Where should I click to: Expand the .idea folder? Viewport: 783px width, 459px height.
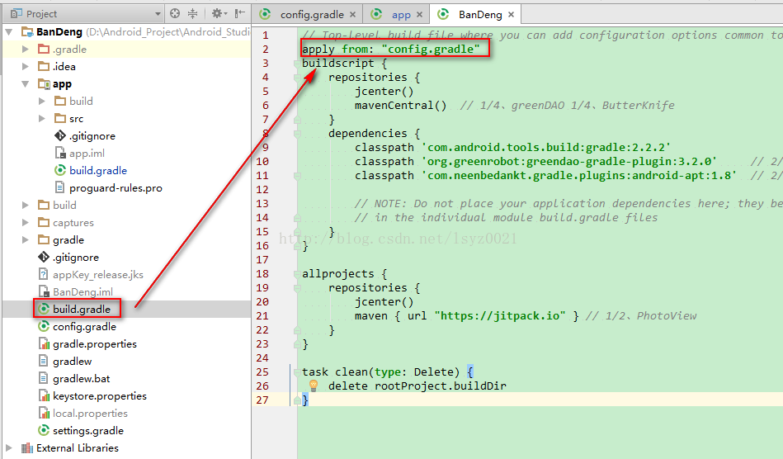(x=26, y=66)
